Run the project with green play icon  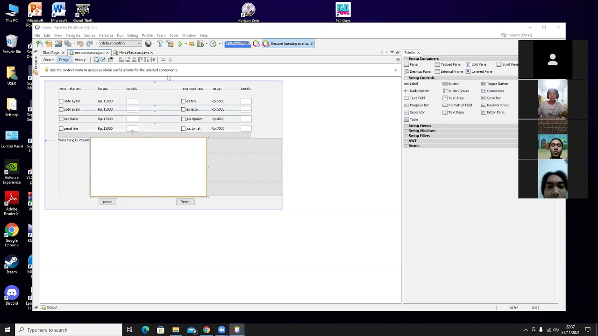point(180,43)
